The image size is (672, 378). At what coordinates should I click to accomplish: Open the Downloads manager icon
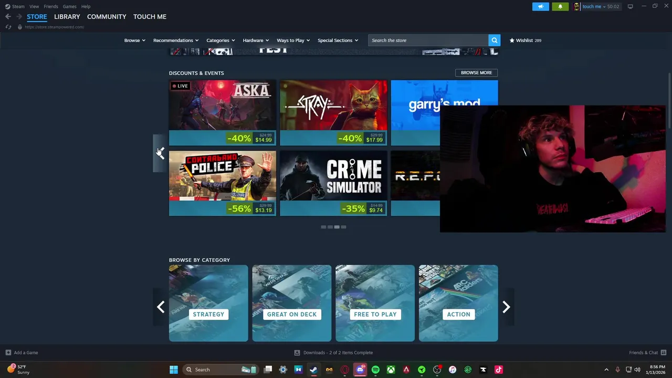[x=297, y=353]
